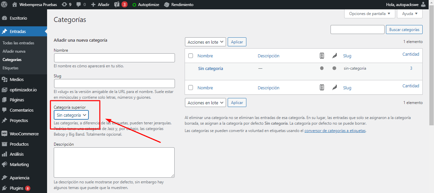
Task: Click the Escritorio gauge icon
Action: click(5, 18)
